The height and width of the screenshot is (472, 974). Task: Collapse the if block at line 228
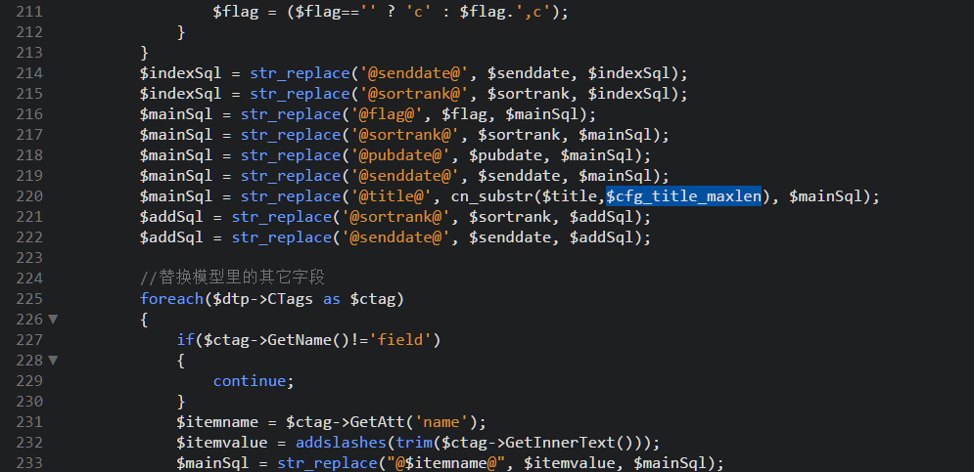pyautogui.click(x=53, y=361)
